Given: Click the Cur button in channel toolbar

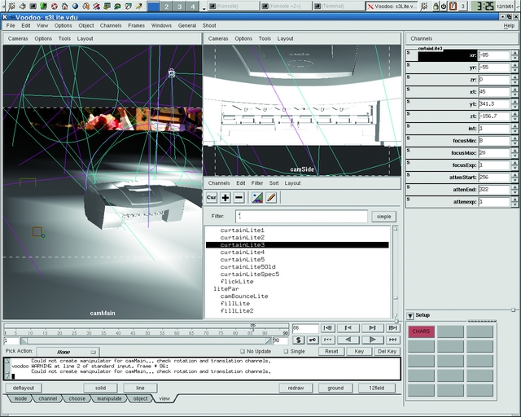Looking at the screenshot, I should coord(211,198).
